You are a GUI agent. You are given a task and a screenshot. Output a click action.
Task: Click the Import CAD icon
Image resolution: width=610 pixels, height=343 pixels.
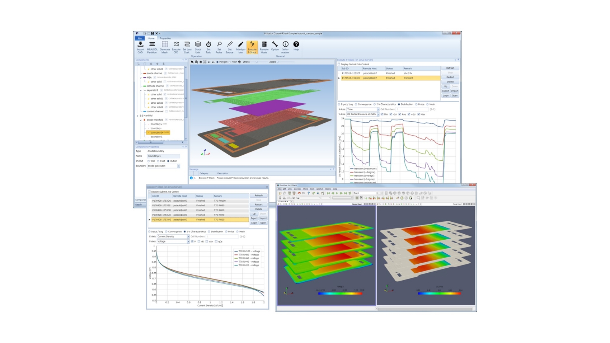coord(140,47)
